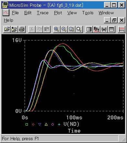
Task: Select the cyan plus trace marker
Action: coord(59,124)
